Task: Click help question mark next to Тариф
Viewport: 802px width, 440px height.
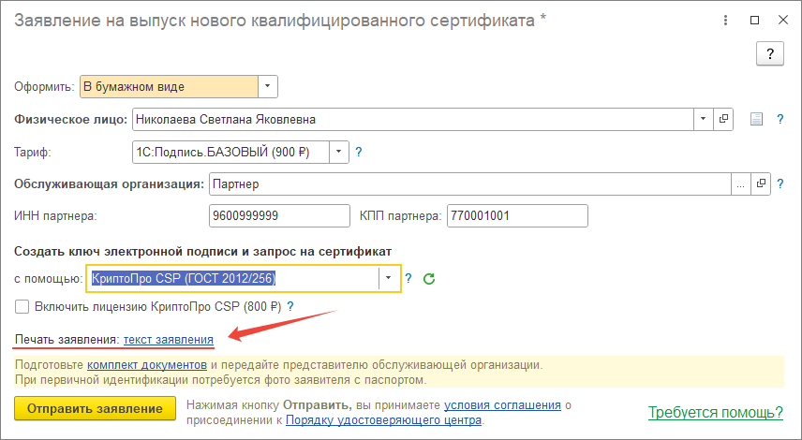Action: (359, 152)
